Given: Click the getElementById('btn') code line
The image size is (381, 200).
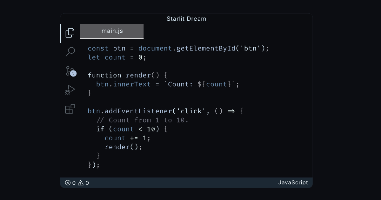Looking at the screenshot, I should 178,49.
